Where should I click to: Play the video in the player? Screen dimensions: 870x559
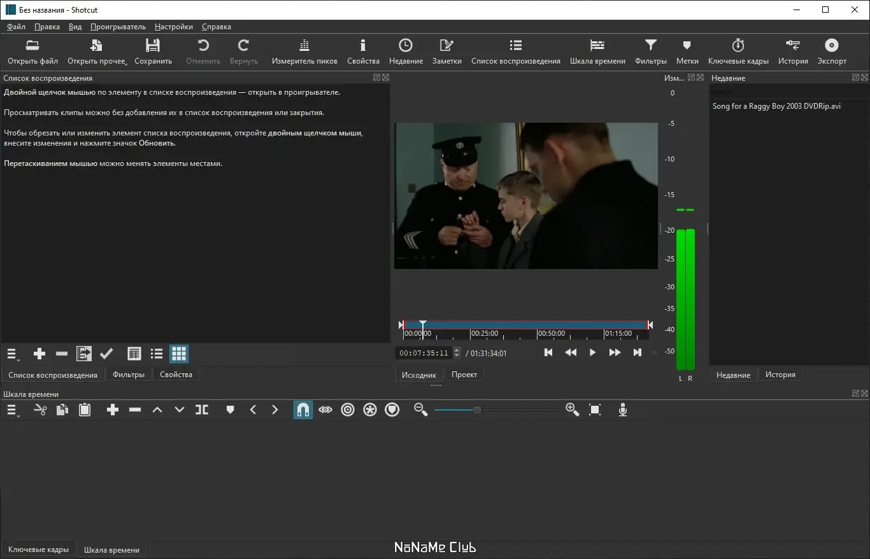[x=592, y=352]
